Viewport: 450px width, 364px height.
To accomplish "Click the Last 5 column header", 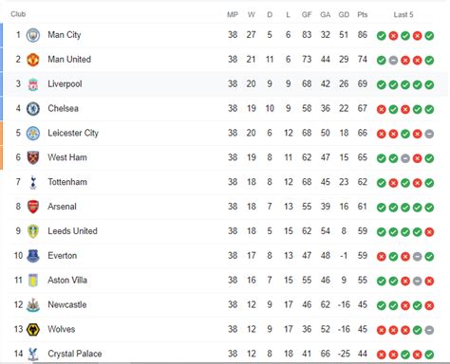I will click(x=403, y=14).
